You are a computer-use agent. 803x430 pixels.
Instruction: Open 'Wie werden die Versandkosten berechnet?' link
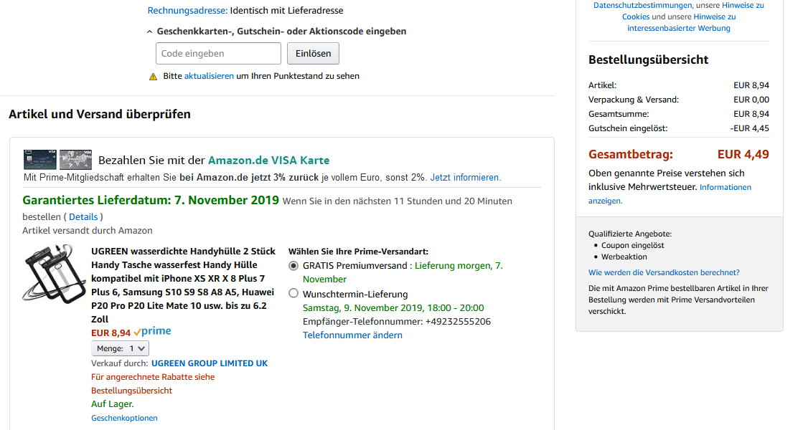[x=664, y=272]
